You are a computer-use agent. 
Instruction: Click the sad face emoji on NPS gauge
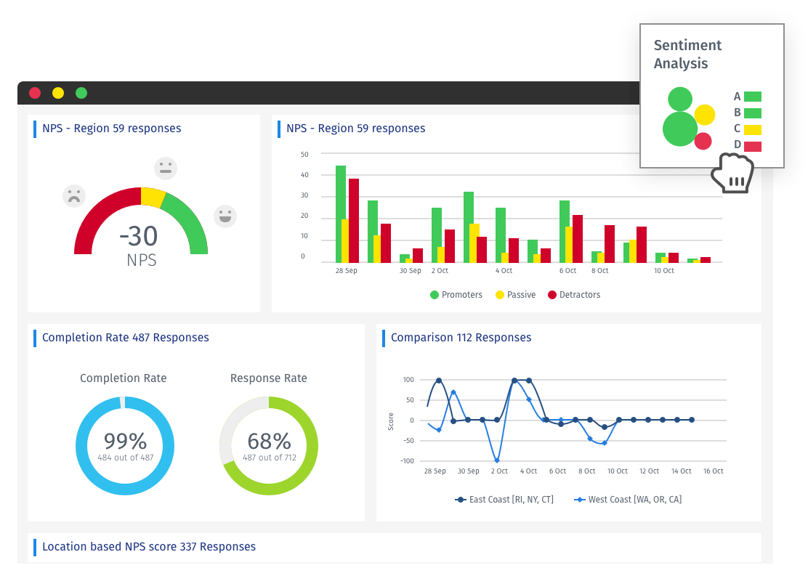74,195
